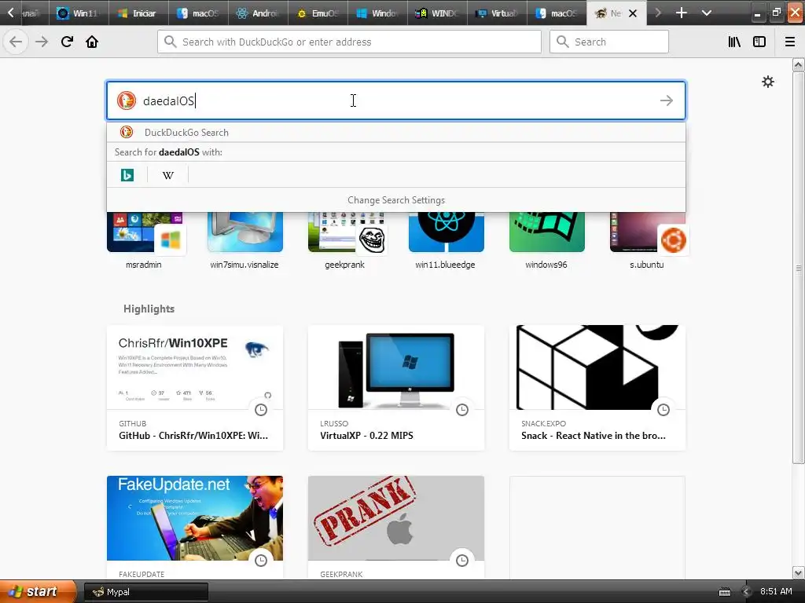Reload the current page
The height and width of the screenshot is (603, 805).
click(x=67, y=42)
